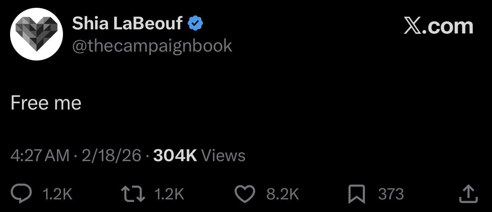Click the X letter in the X.com logo
Viewport: 492px width, 212px height.
[413, 26]
